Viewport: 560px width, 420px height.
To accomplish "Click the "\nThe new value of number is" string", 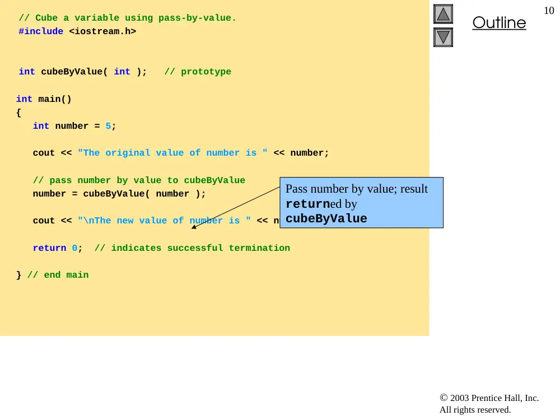I will coord(164,221).
